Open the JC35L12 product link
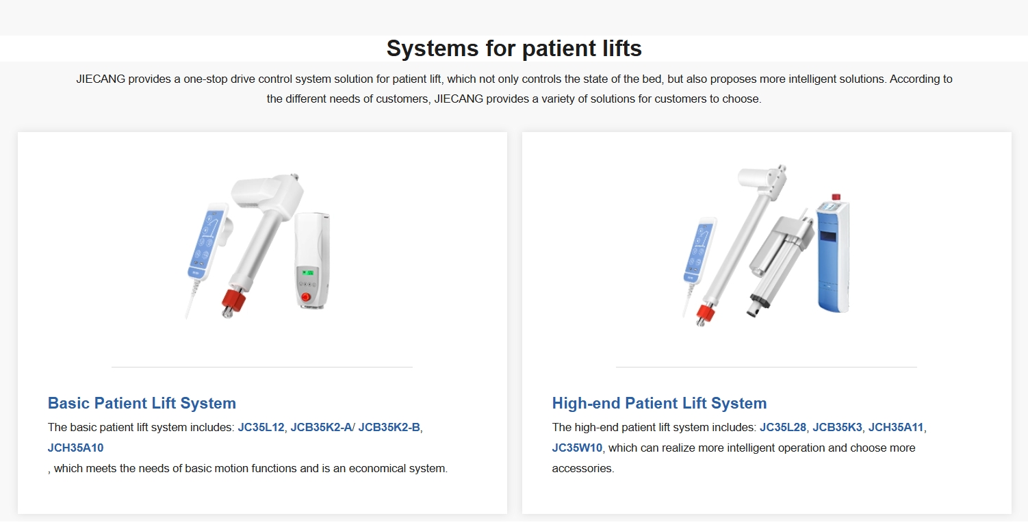 point(261,427)
